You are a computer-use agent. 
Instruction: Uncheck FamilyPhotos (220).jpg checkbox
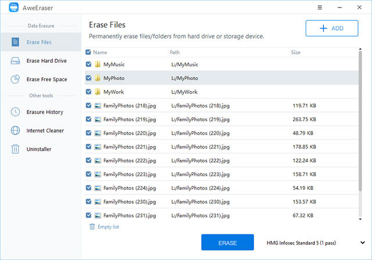coord(88,133)
